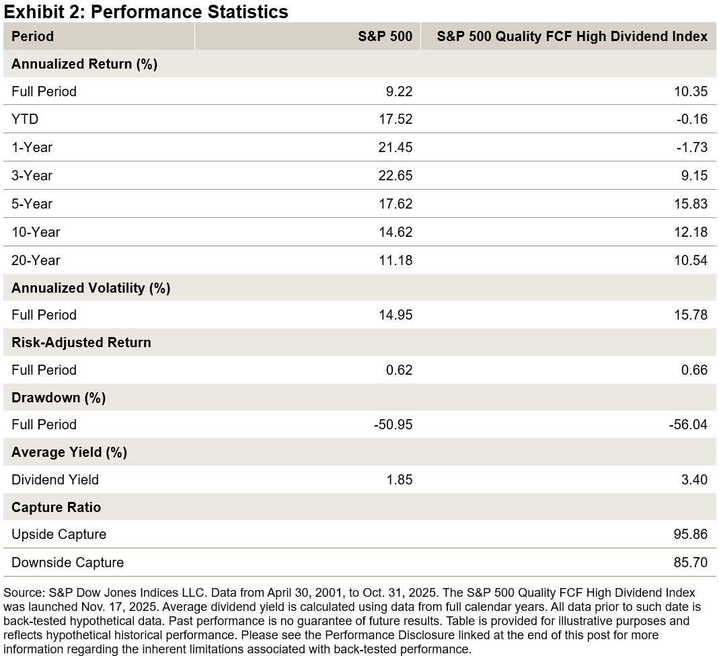Select the S&P 500 Quality FCF High Dividend Index header
This screenshot has height=656, width=719.
[x=572, y=36]
